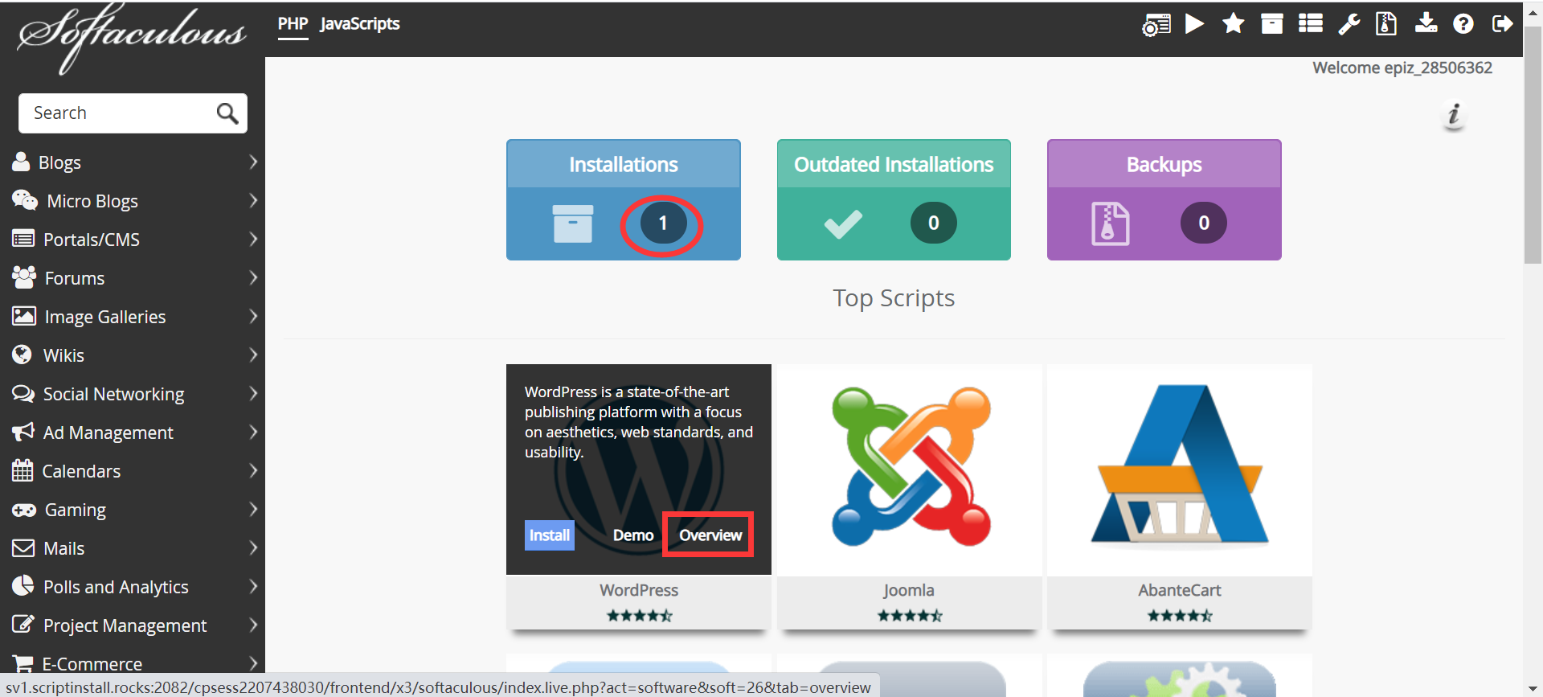Expand the Portals/CMS category chevron
Screen dimensions: 1543x697
point(253,239)
